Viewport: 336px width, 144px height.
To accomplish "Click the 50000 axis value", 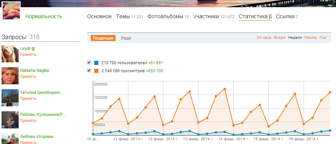I will [100, 125].
